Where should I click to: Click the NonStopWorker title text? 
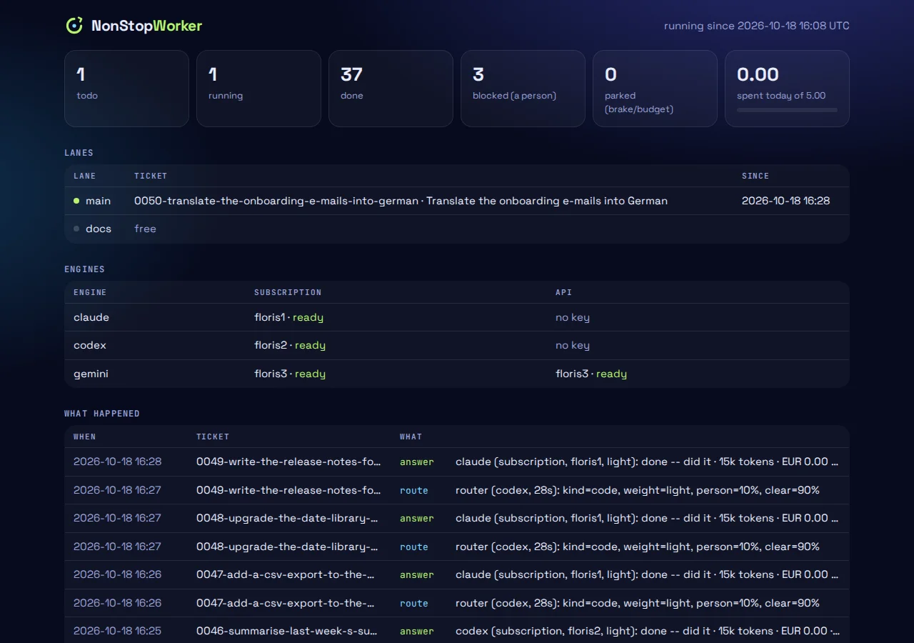click(x=146, y=26)
